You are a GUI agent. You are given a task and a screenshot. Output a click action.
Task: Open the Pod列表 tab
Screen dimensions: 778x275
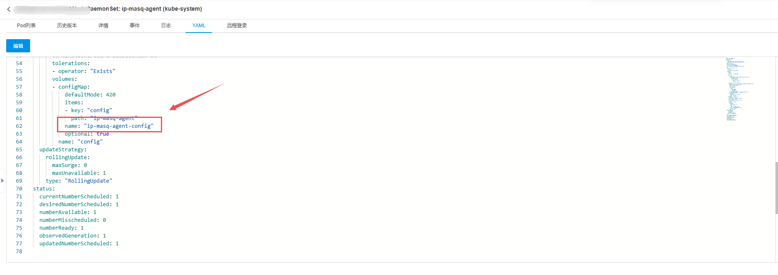click(26, 26)
